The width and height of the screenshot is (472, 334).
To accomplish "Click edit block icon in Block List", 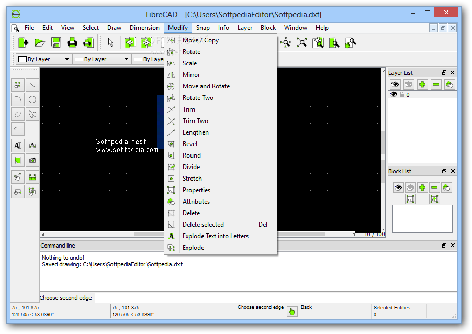I will (x=410, y=199).
